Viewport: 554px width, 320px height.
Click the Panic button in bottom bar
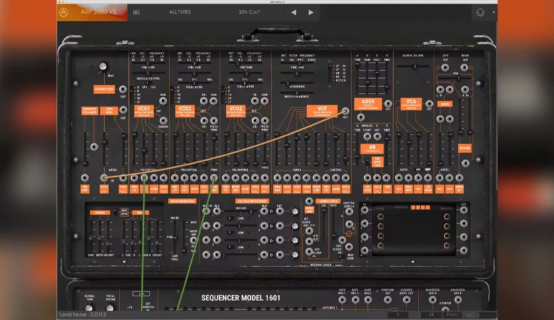[x=452, y=315]
